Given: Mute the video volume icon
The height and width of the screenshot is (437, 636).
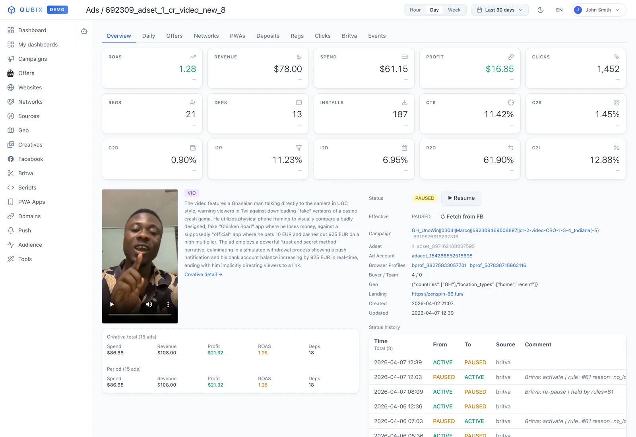Looking at the screenshot, I should click(x=149, y=304).
